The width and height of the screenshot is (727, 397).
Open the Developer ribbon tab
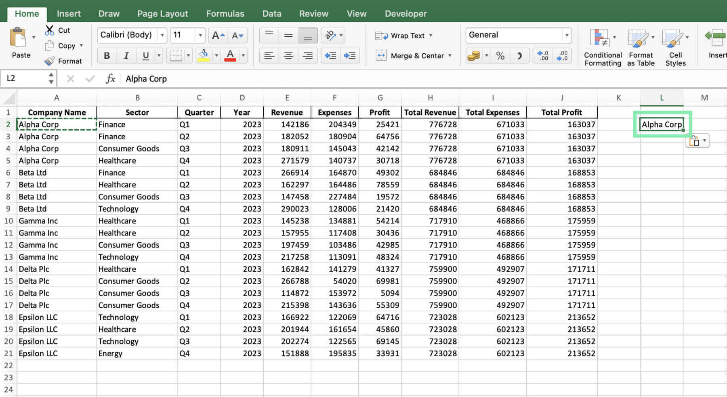(405, 13)
